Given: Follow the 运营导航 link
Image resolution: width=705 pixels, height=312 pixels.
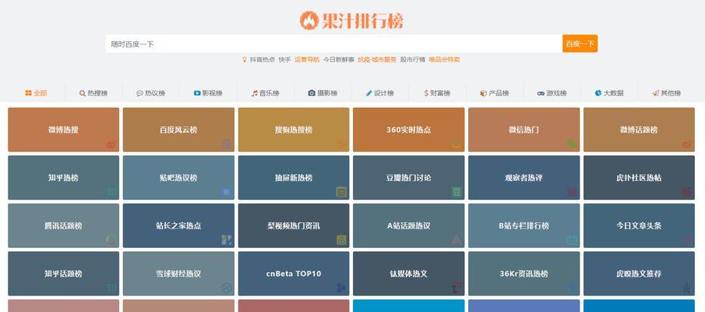Looking at the screenshot, I should point(307,59).
